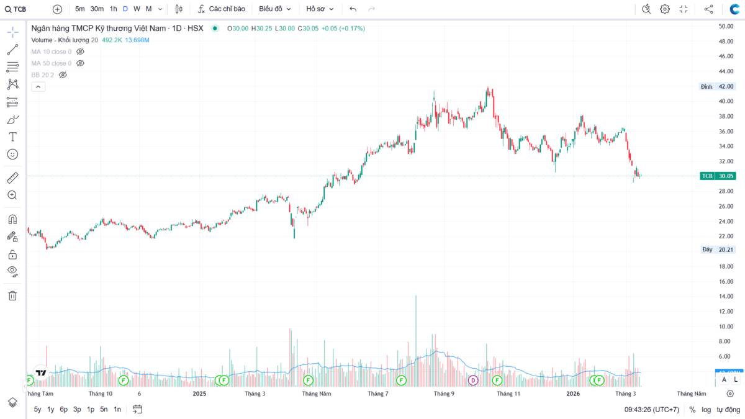Open the timezone 09:43:26 (UTC+7) menu
Screen dimensions: 745x419
(652, 410)
